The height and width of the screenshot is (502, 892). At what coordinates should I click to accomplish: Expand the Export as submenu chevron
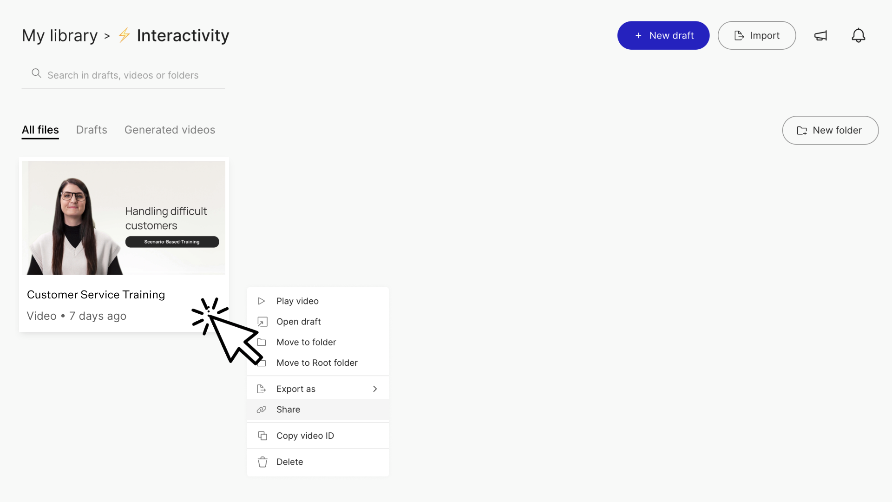pyautogui.click(x=375, y=389)
